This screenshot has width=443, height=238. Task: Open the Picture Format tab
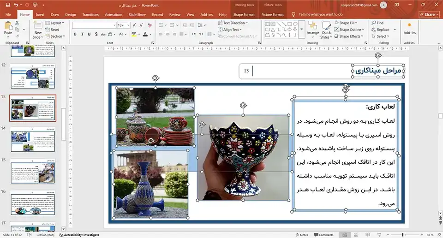pyautogui.click(x=272, y=14)
